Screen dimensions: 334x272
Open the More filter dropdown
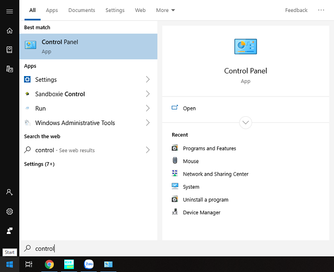165,10
